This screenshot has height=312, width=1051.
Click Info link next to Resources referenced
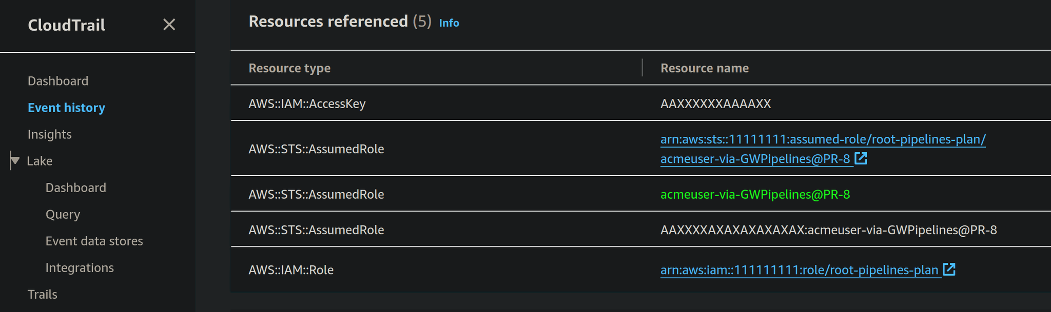coord(449,23)
